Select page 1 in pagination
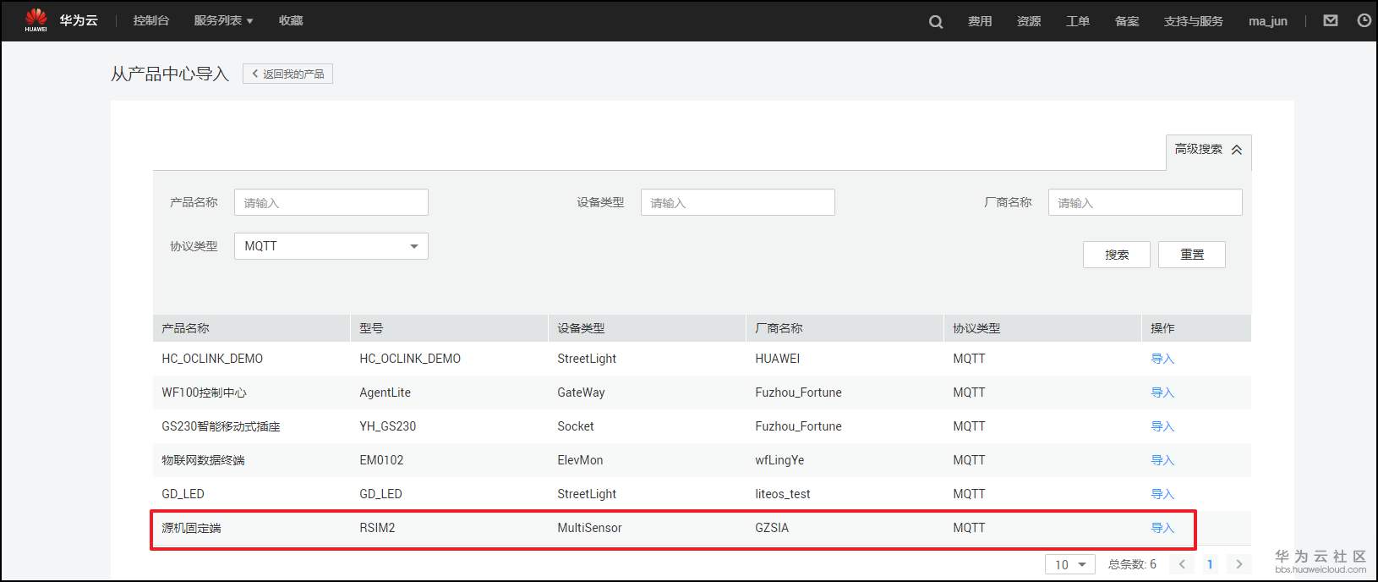This screenshot has height=582, width=1378. tap(1210, 564)
